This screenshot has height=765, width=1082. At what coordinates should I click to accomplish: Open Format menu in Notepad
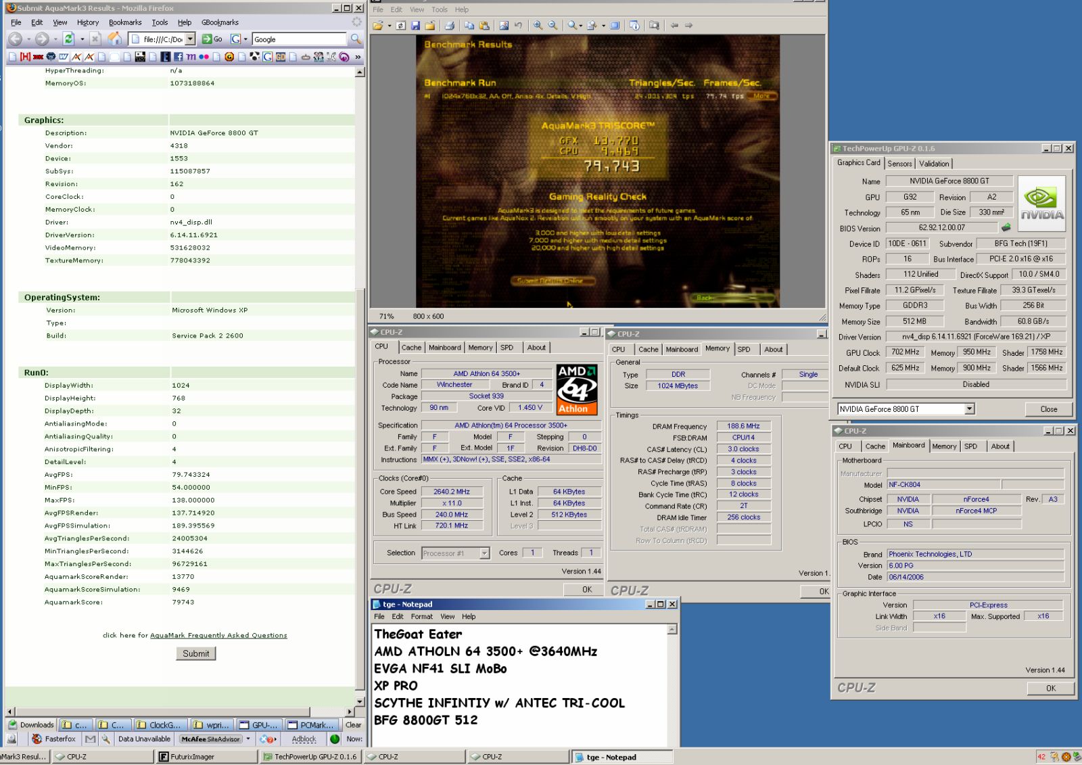tap(421, 617)
